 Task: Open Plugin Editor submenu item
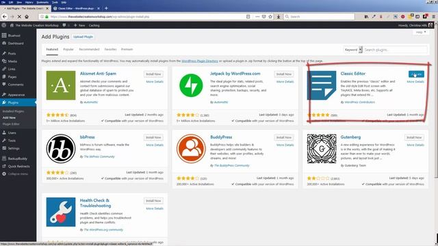tap(11, 124)
